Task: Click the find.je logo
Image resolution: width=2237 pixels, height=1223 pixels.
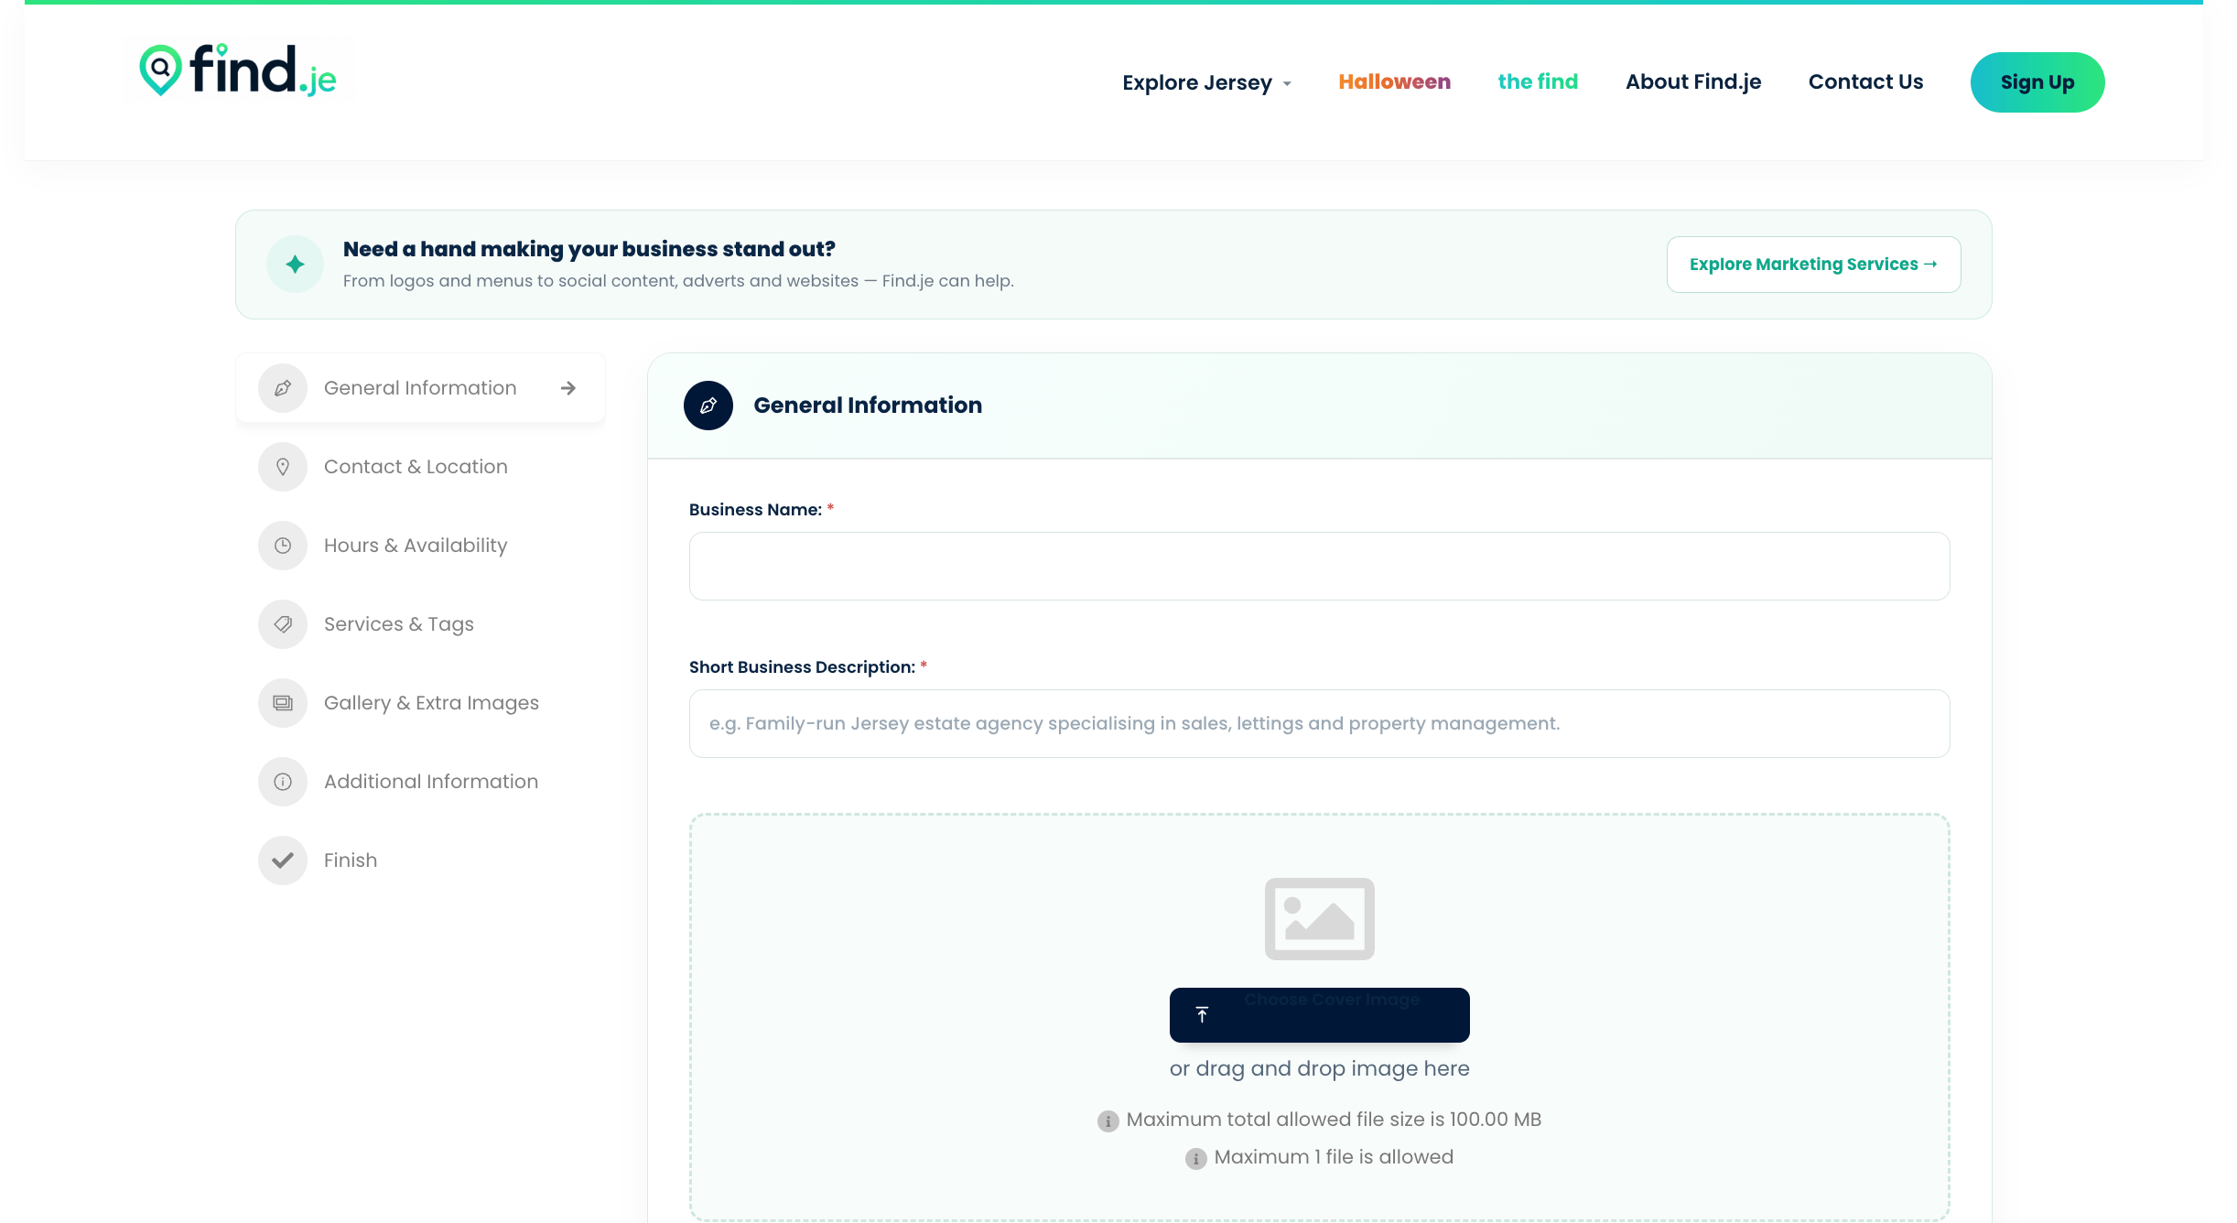Action: click(238, 70)
